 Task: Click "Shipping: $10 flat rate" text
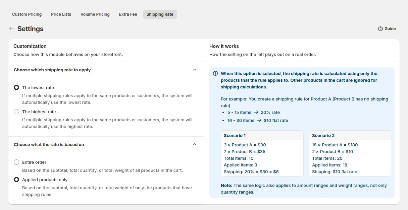click(x=335, y=172)
